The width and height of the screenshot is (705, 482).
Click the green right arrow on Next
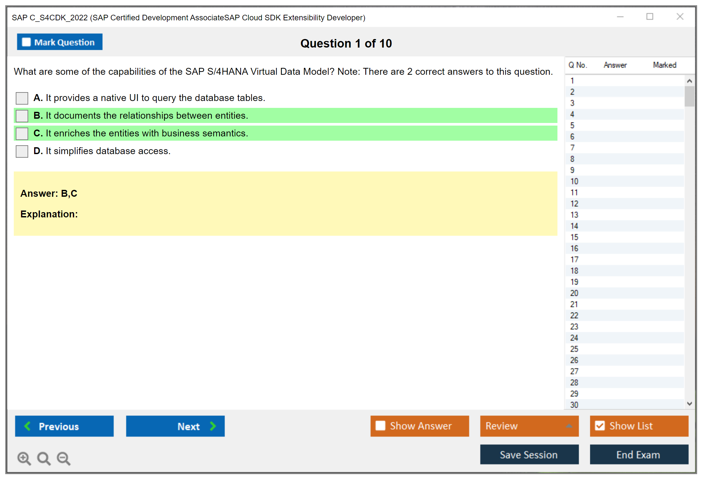[213, 426]
